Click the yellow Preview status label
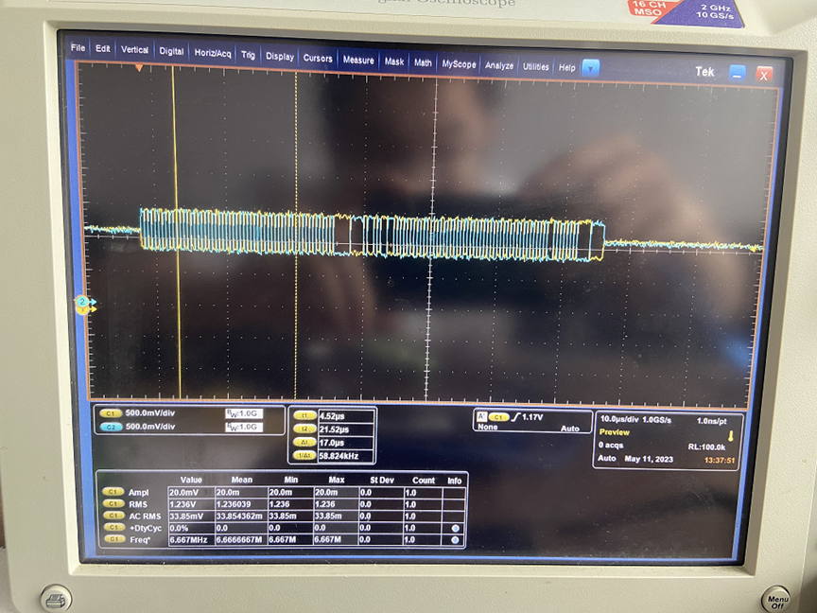The image size is (817, 613). click(615, 432)
